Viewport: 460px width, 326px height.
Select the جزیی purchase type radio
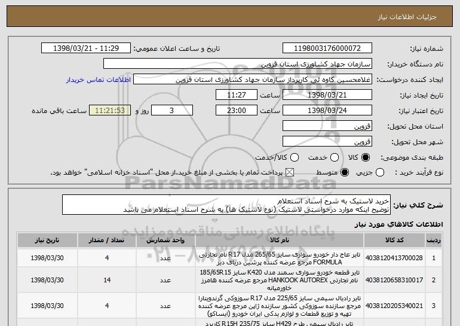tap(380, 172)
